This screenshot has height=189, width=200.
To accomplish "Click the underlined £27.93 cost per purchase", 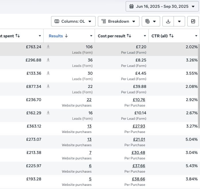I will pyautogui.click(x=139, y=126).
